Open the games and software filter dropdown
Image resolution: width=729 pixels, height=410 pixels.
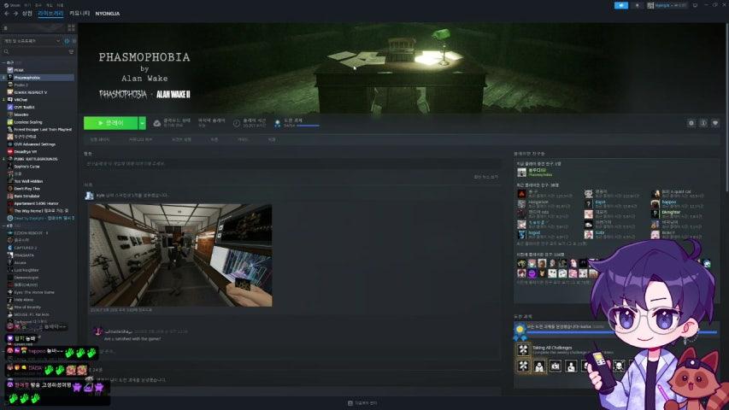[32, 41]
